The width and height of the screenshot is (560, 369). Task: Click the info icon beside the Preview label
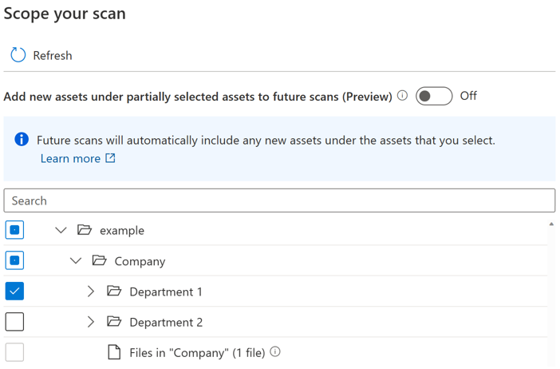point(403,96)
